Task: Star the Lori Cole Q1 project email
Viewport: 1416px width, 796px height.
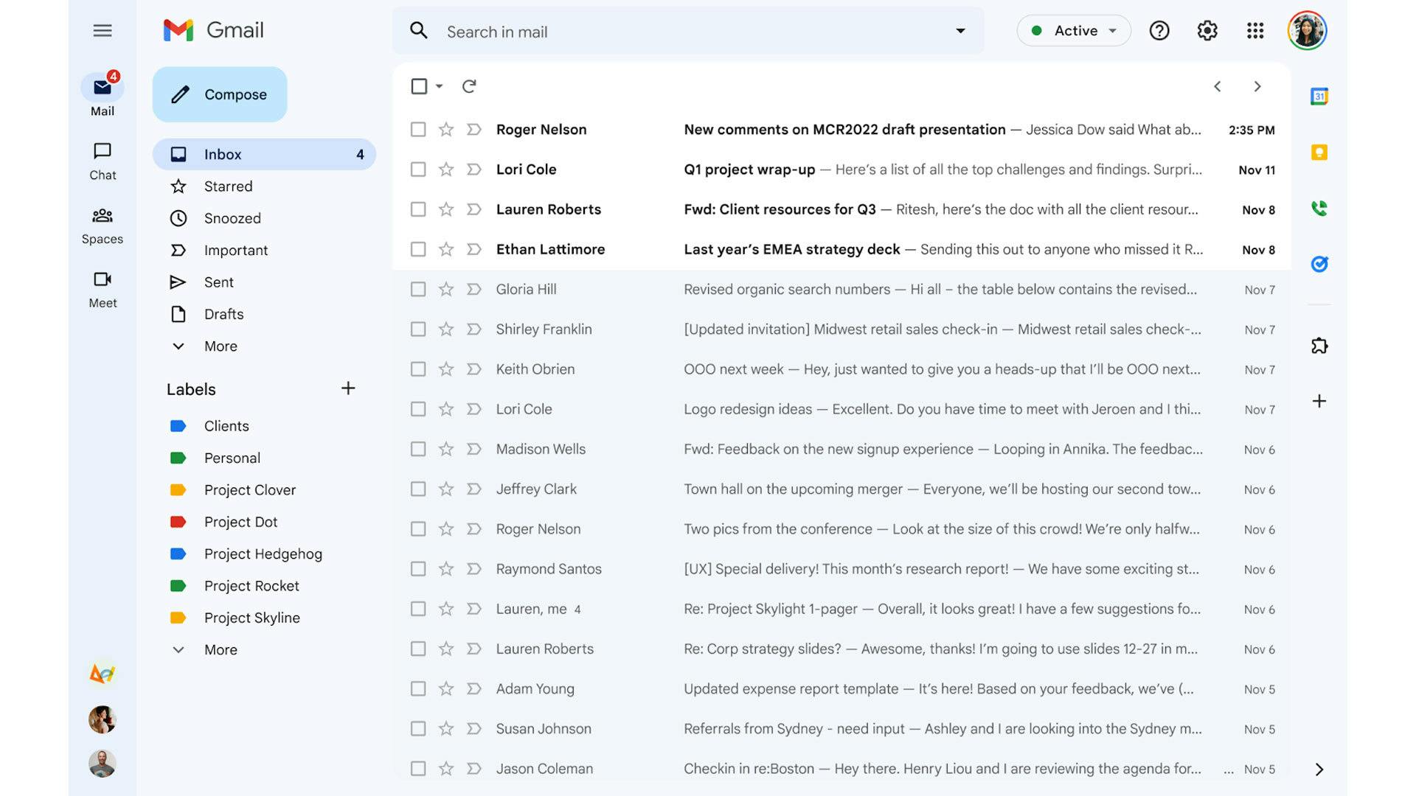Action: [x=446, y=170]
